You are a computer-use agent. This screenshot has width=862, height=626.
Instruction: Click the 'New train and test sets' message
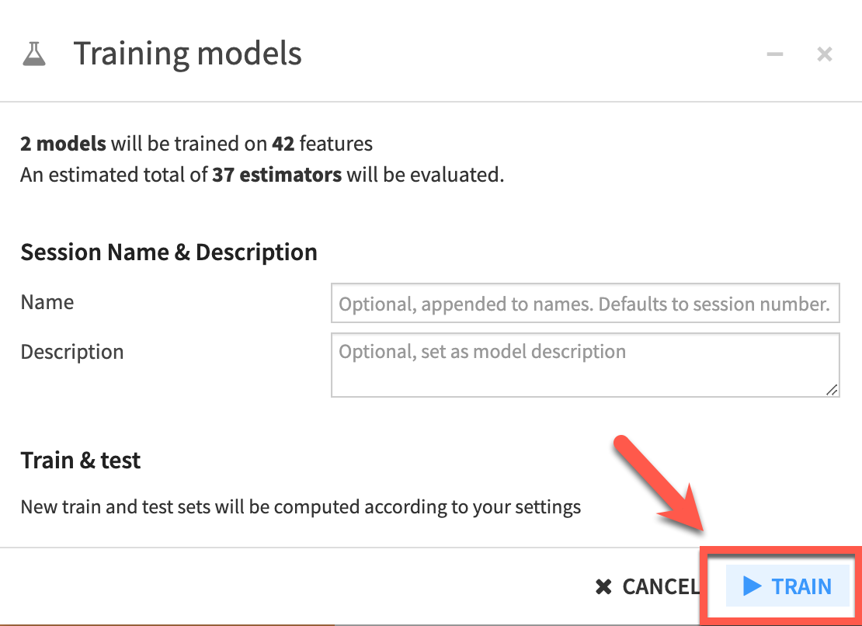coord(301,507)
